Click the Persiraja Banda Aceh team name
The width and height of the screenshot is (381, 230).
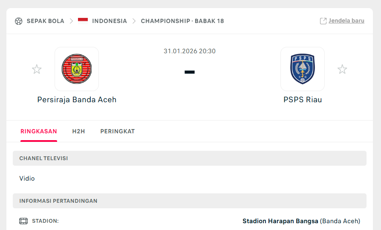pos(77,100)
